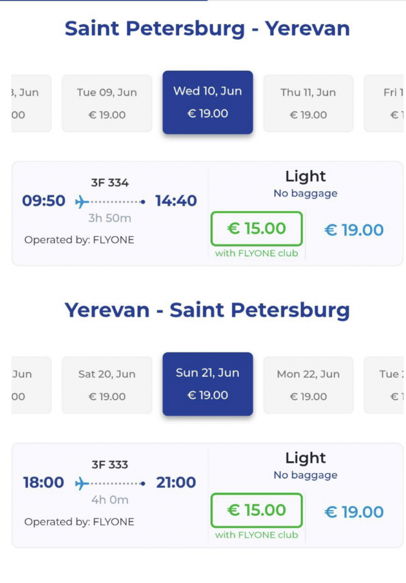
Task: Select Sun 21, Jun return date
Action: (208, 384)
